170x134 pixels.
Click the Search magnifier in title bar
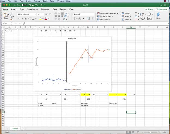161,5
